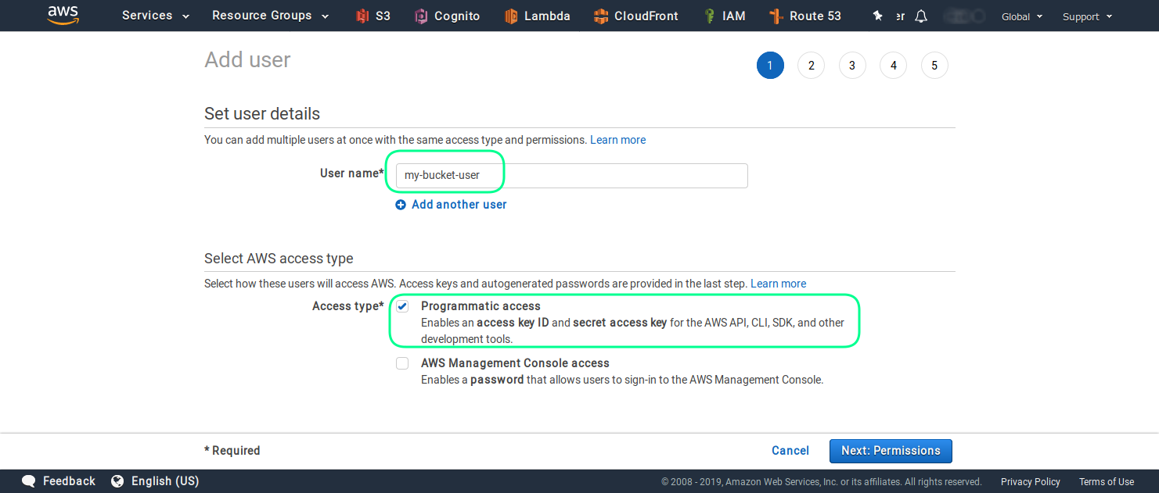Open the Route 53 service shortcut
The width and height of the screenshot is (1159, 493).
tap(805, 16)
